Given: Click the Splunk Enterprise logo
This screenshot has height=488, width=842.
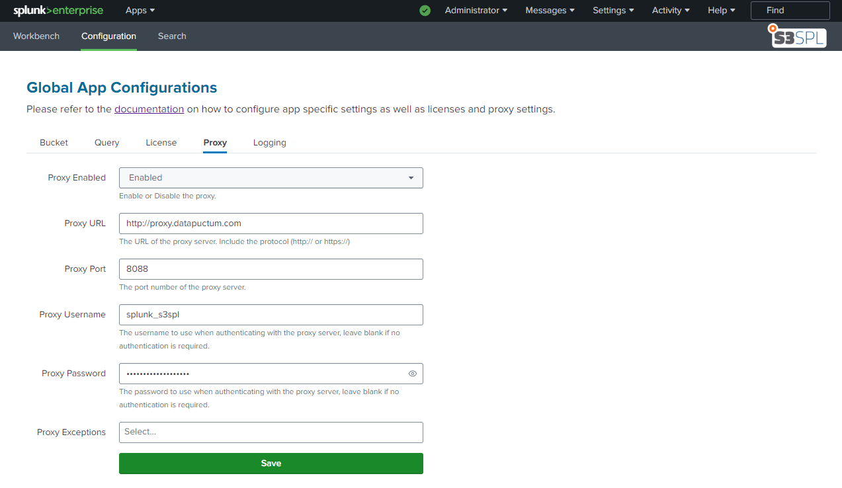Looking at the screenshot, I should (x=58, y=11).
